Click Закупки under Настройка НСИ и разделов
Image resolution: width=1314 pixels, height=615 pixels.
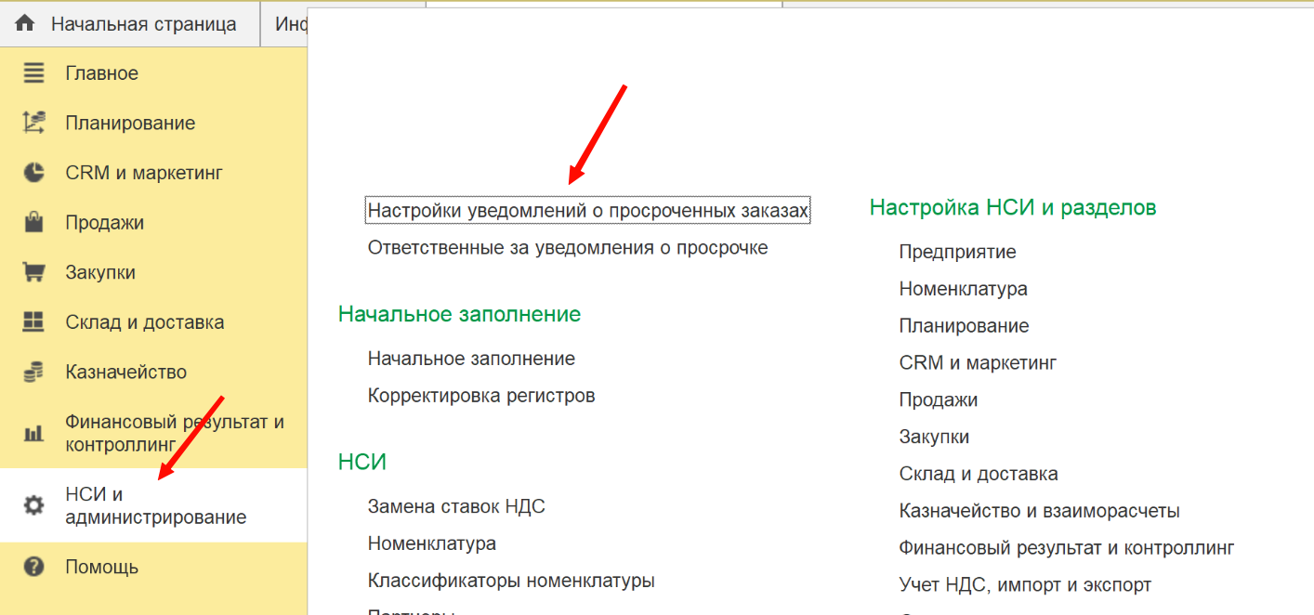tap(934, 437)
